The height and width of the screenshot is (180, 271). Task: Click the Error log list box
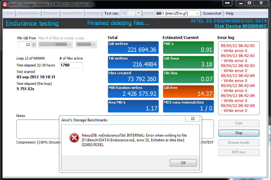point(239,78)
